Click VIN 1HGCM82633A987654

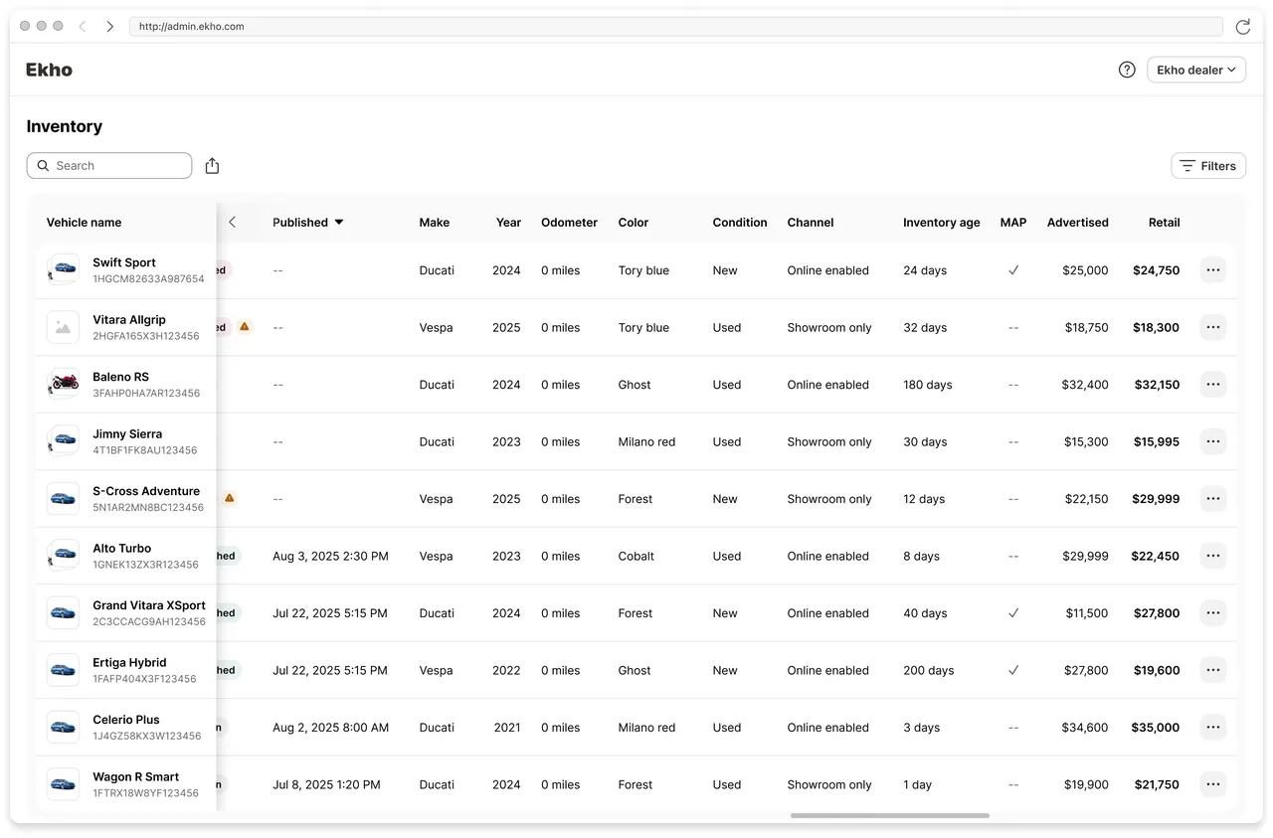(148, 279)
